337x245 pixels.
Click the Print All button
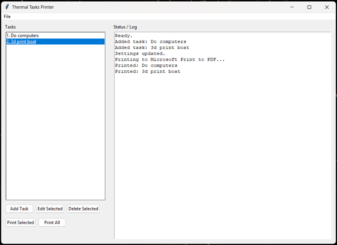click(x=52, y=223)
